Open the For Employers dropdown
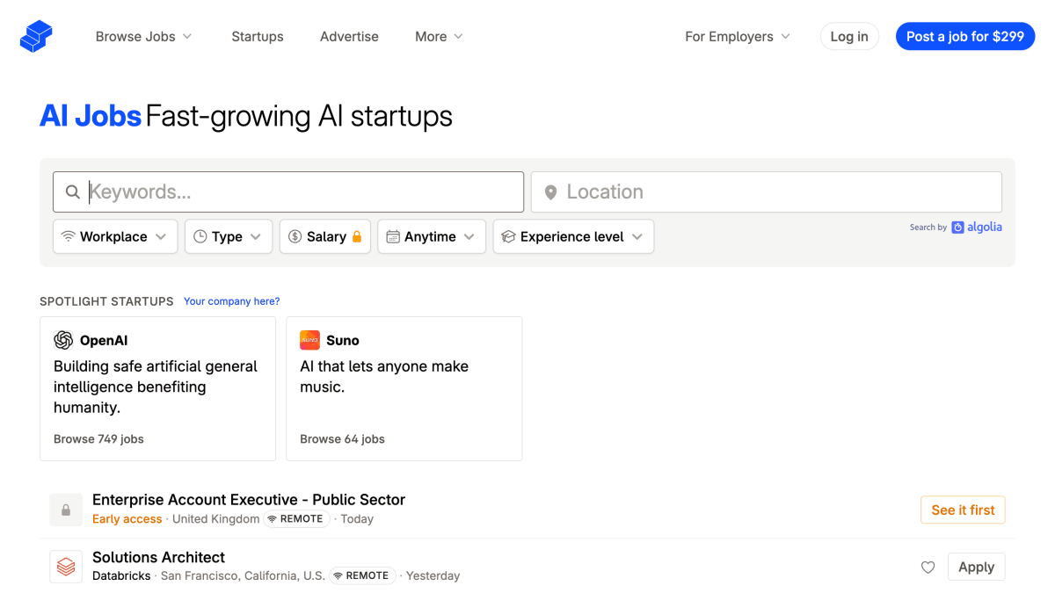 pyautogui.click(x=738, y=36)
